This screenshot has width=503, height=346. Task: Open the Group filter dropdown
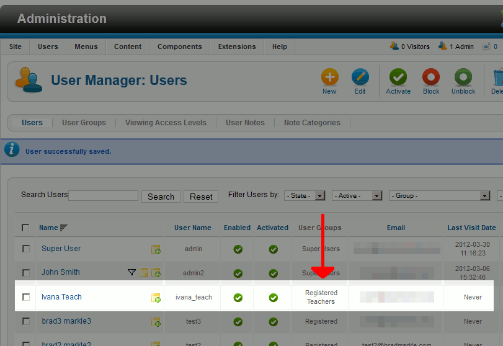tap(439, 196)
